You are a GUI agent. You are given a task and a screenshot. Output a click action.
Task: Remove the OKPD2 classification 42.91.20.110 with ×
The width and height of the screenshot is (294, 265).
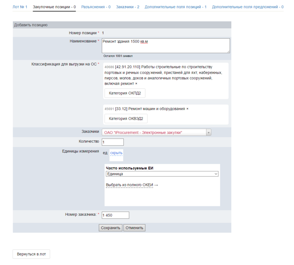(x=136, y=84)
